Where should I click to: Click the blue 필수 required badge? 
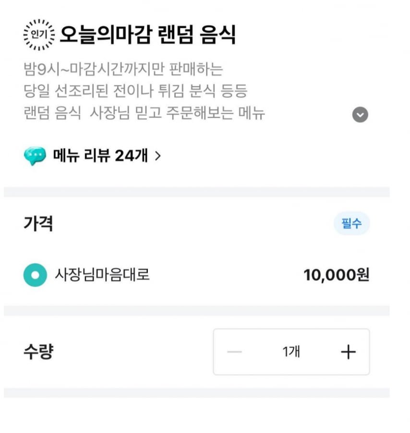(x=351, y=223)
